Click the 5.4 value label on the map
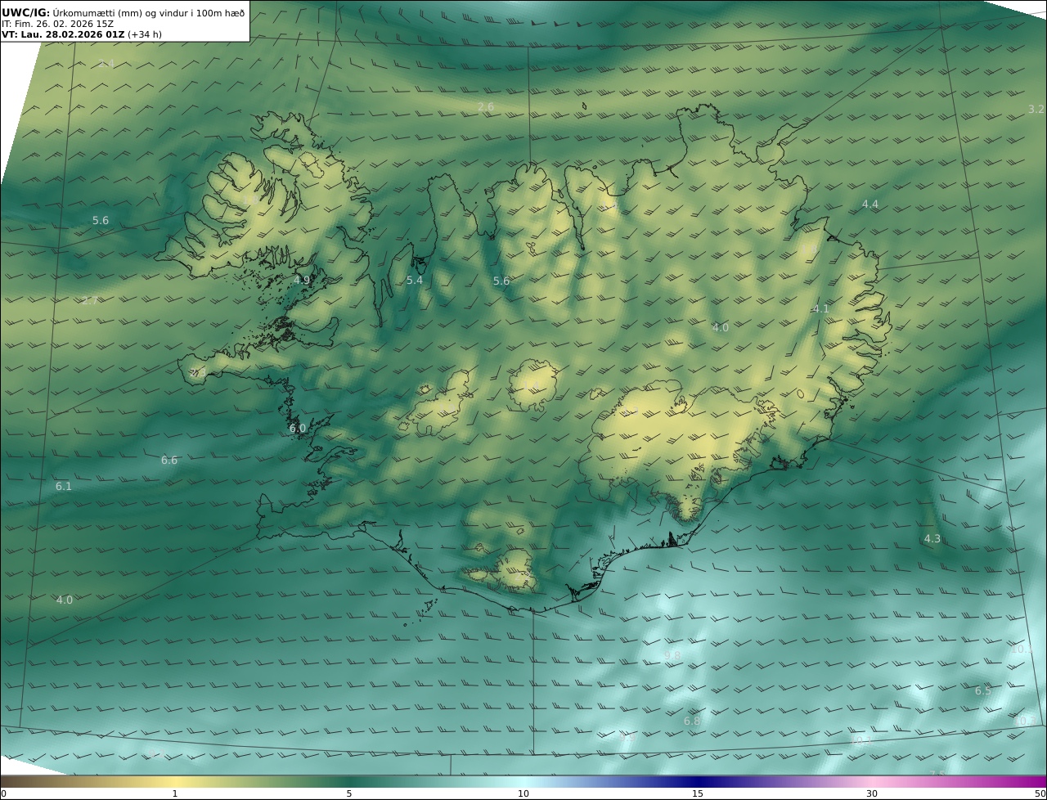This screenshot has width=1047, height=800. coord(415,281)
